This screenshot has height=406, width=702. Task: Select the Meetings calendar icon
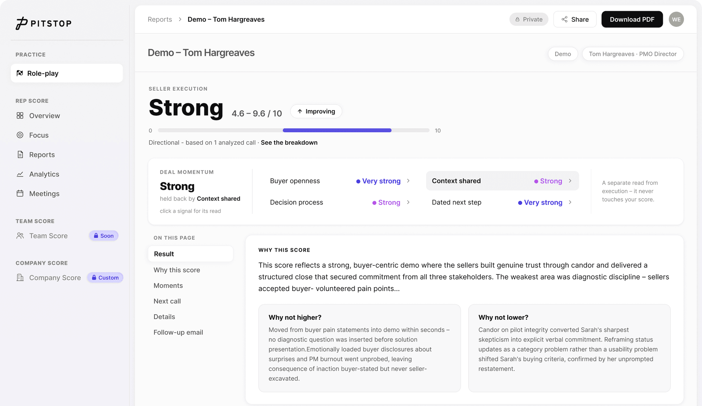click(20, 194)
